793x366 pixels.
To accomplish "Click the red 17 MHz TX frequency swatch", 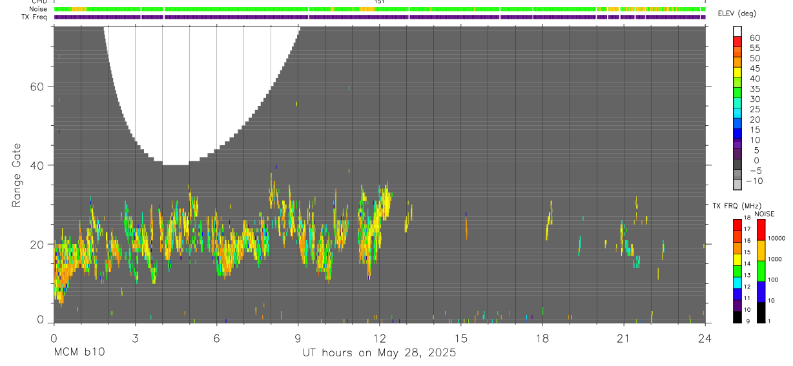I will tap(737, 225).
